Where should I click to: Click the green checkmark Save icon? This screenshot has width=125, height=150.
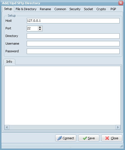[85, 138]
